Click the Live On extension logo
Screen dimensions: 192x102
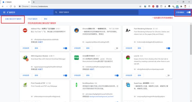pyautogui.click(x=128, y=58)
